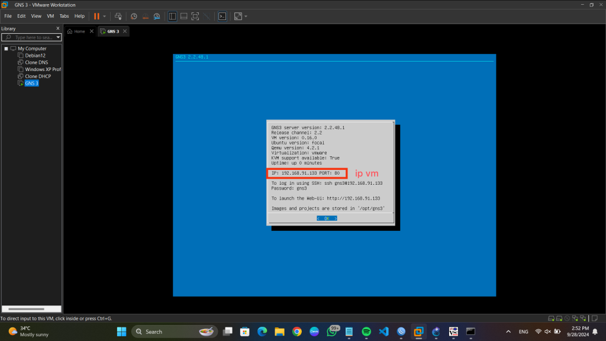Close the Library panel

click(x=57, y=28)
